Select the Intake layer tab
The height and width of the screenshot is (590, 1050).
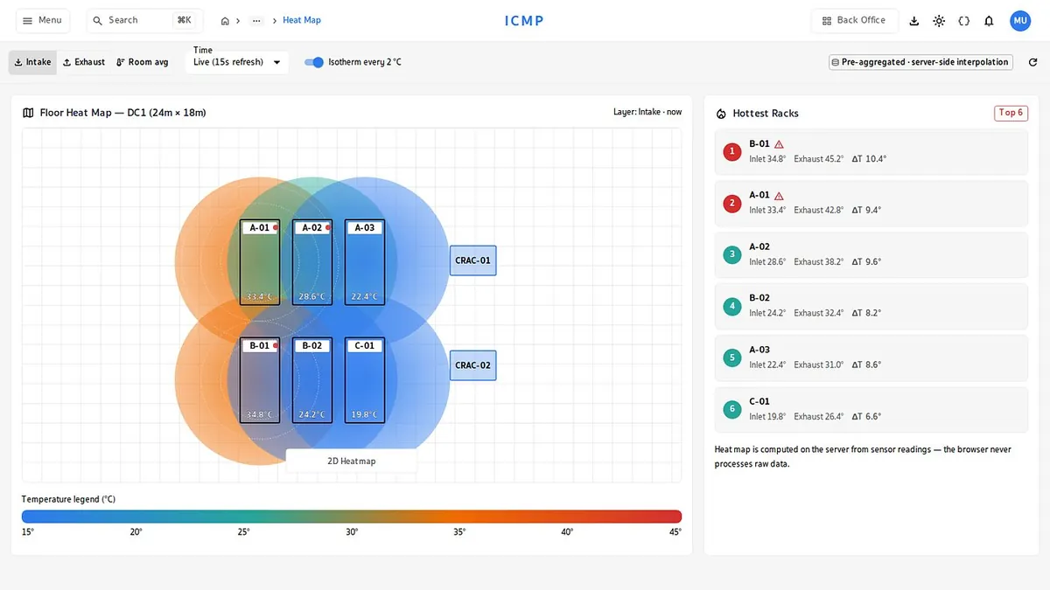point(32,62)
